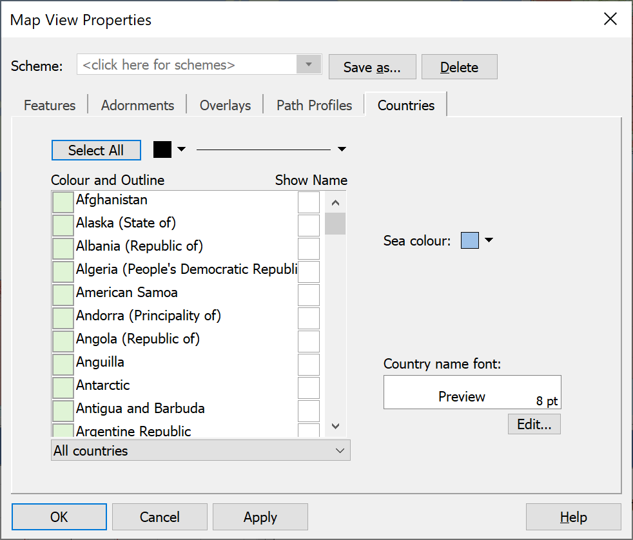This screenshot has height=540, width=633.
Task: Expand the All countries combo box
Action: click(200, 450)
